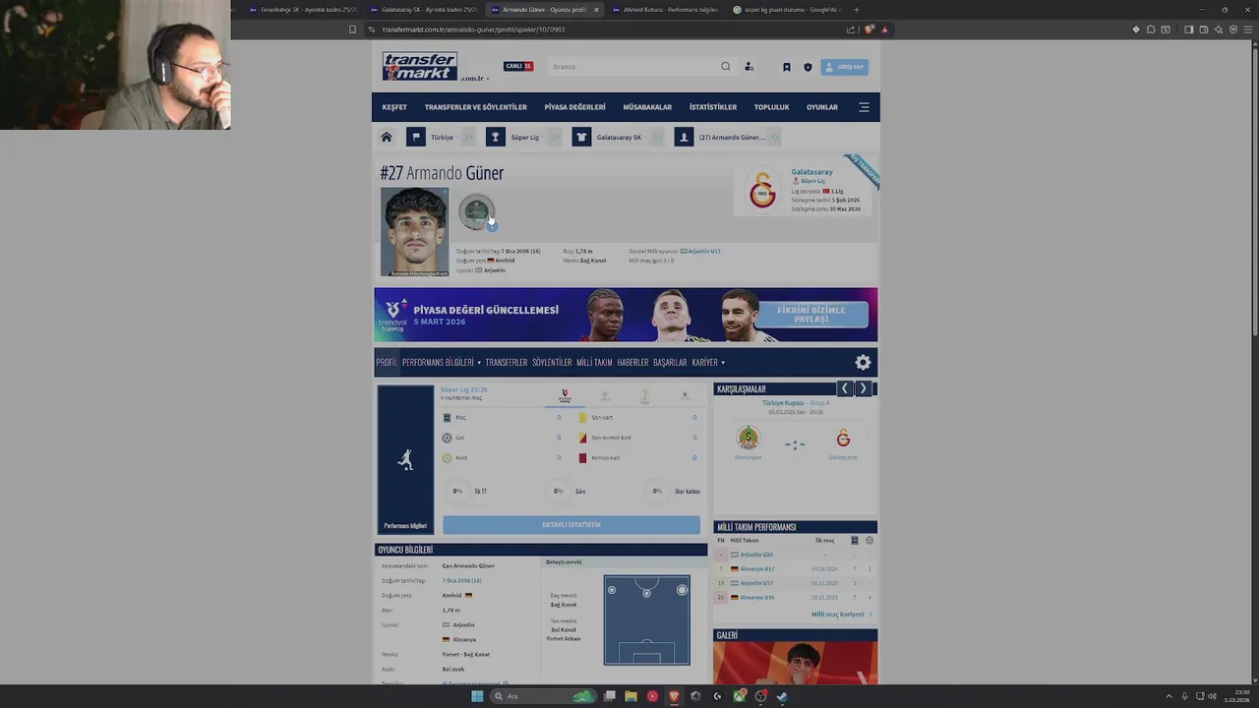The height and width of the screenshot is (708, 1259).
Task: Open the Türkiye Kupası match link
Action: pyautogui.click(x=783, y=403)
